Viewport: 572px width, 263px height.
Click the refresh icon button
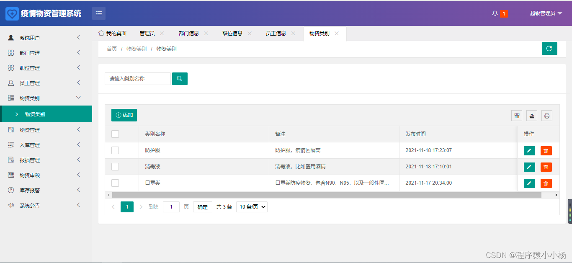click(549, 49)
